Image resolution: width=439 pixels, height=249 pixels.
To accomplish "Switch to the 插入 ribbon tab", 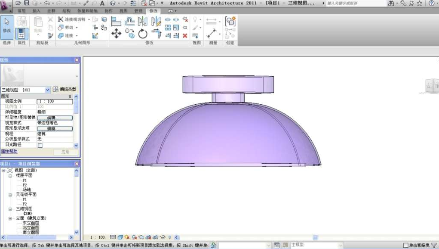I will click(37, 10).
